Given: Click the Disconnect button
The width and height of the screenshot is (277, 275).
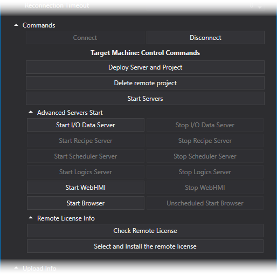Looking at the screenshot, I should click(205, 38).
